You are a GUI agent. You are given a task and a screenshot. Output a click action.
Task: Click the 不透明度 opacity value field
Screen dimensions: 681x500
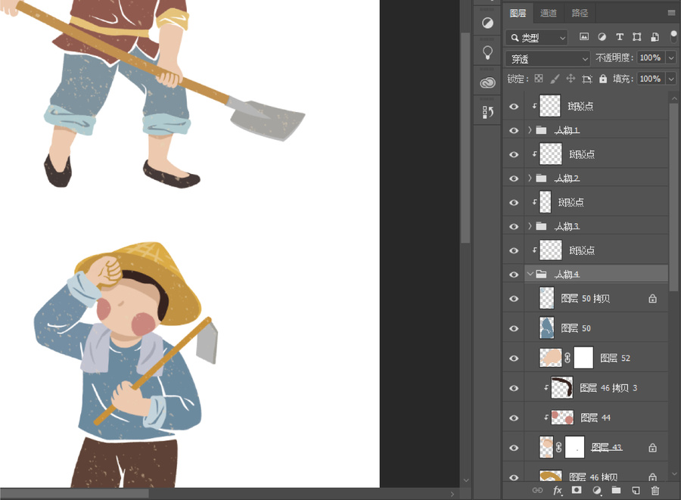coord(650,57)
